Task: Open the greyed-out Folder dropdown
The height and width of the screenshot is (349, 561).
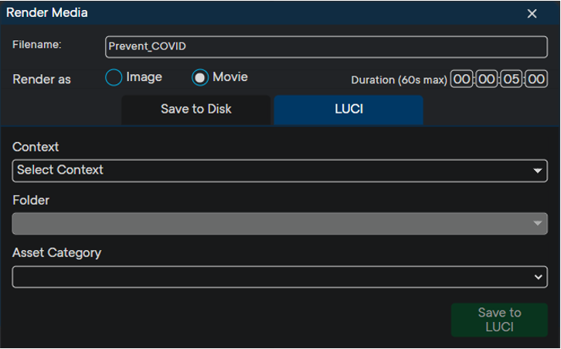Action: coord(280,223)
